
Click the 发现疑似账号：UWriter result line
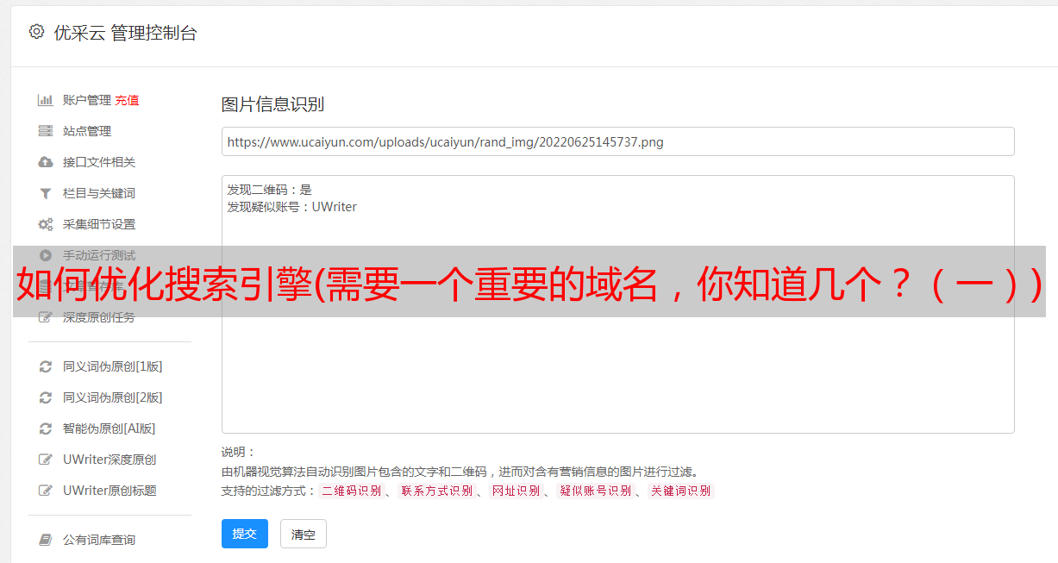[292, 207]
